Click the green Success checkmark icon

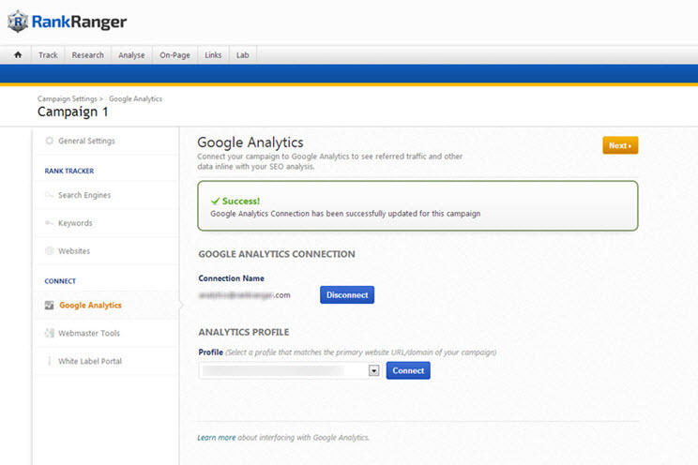tap(216, 202)
